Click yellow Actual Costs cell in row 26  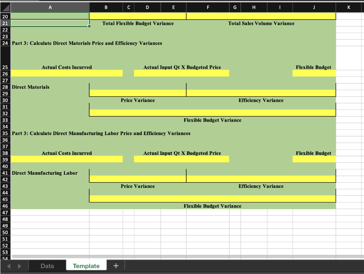66,73
